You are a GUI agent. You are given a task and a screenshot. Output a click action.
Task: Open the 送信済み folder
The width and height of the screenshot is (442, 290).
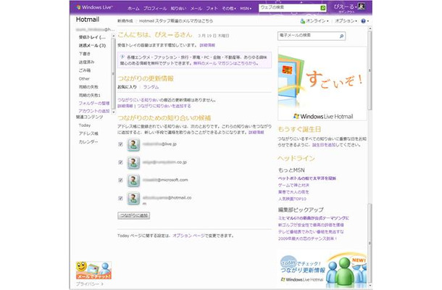tap(86, 62)
